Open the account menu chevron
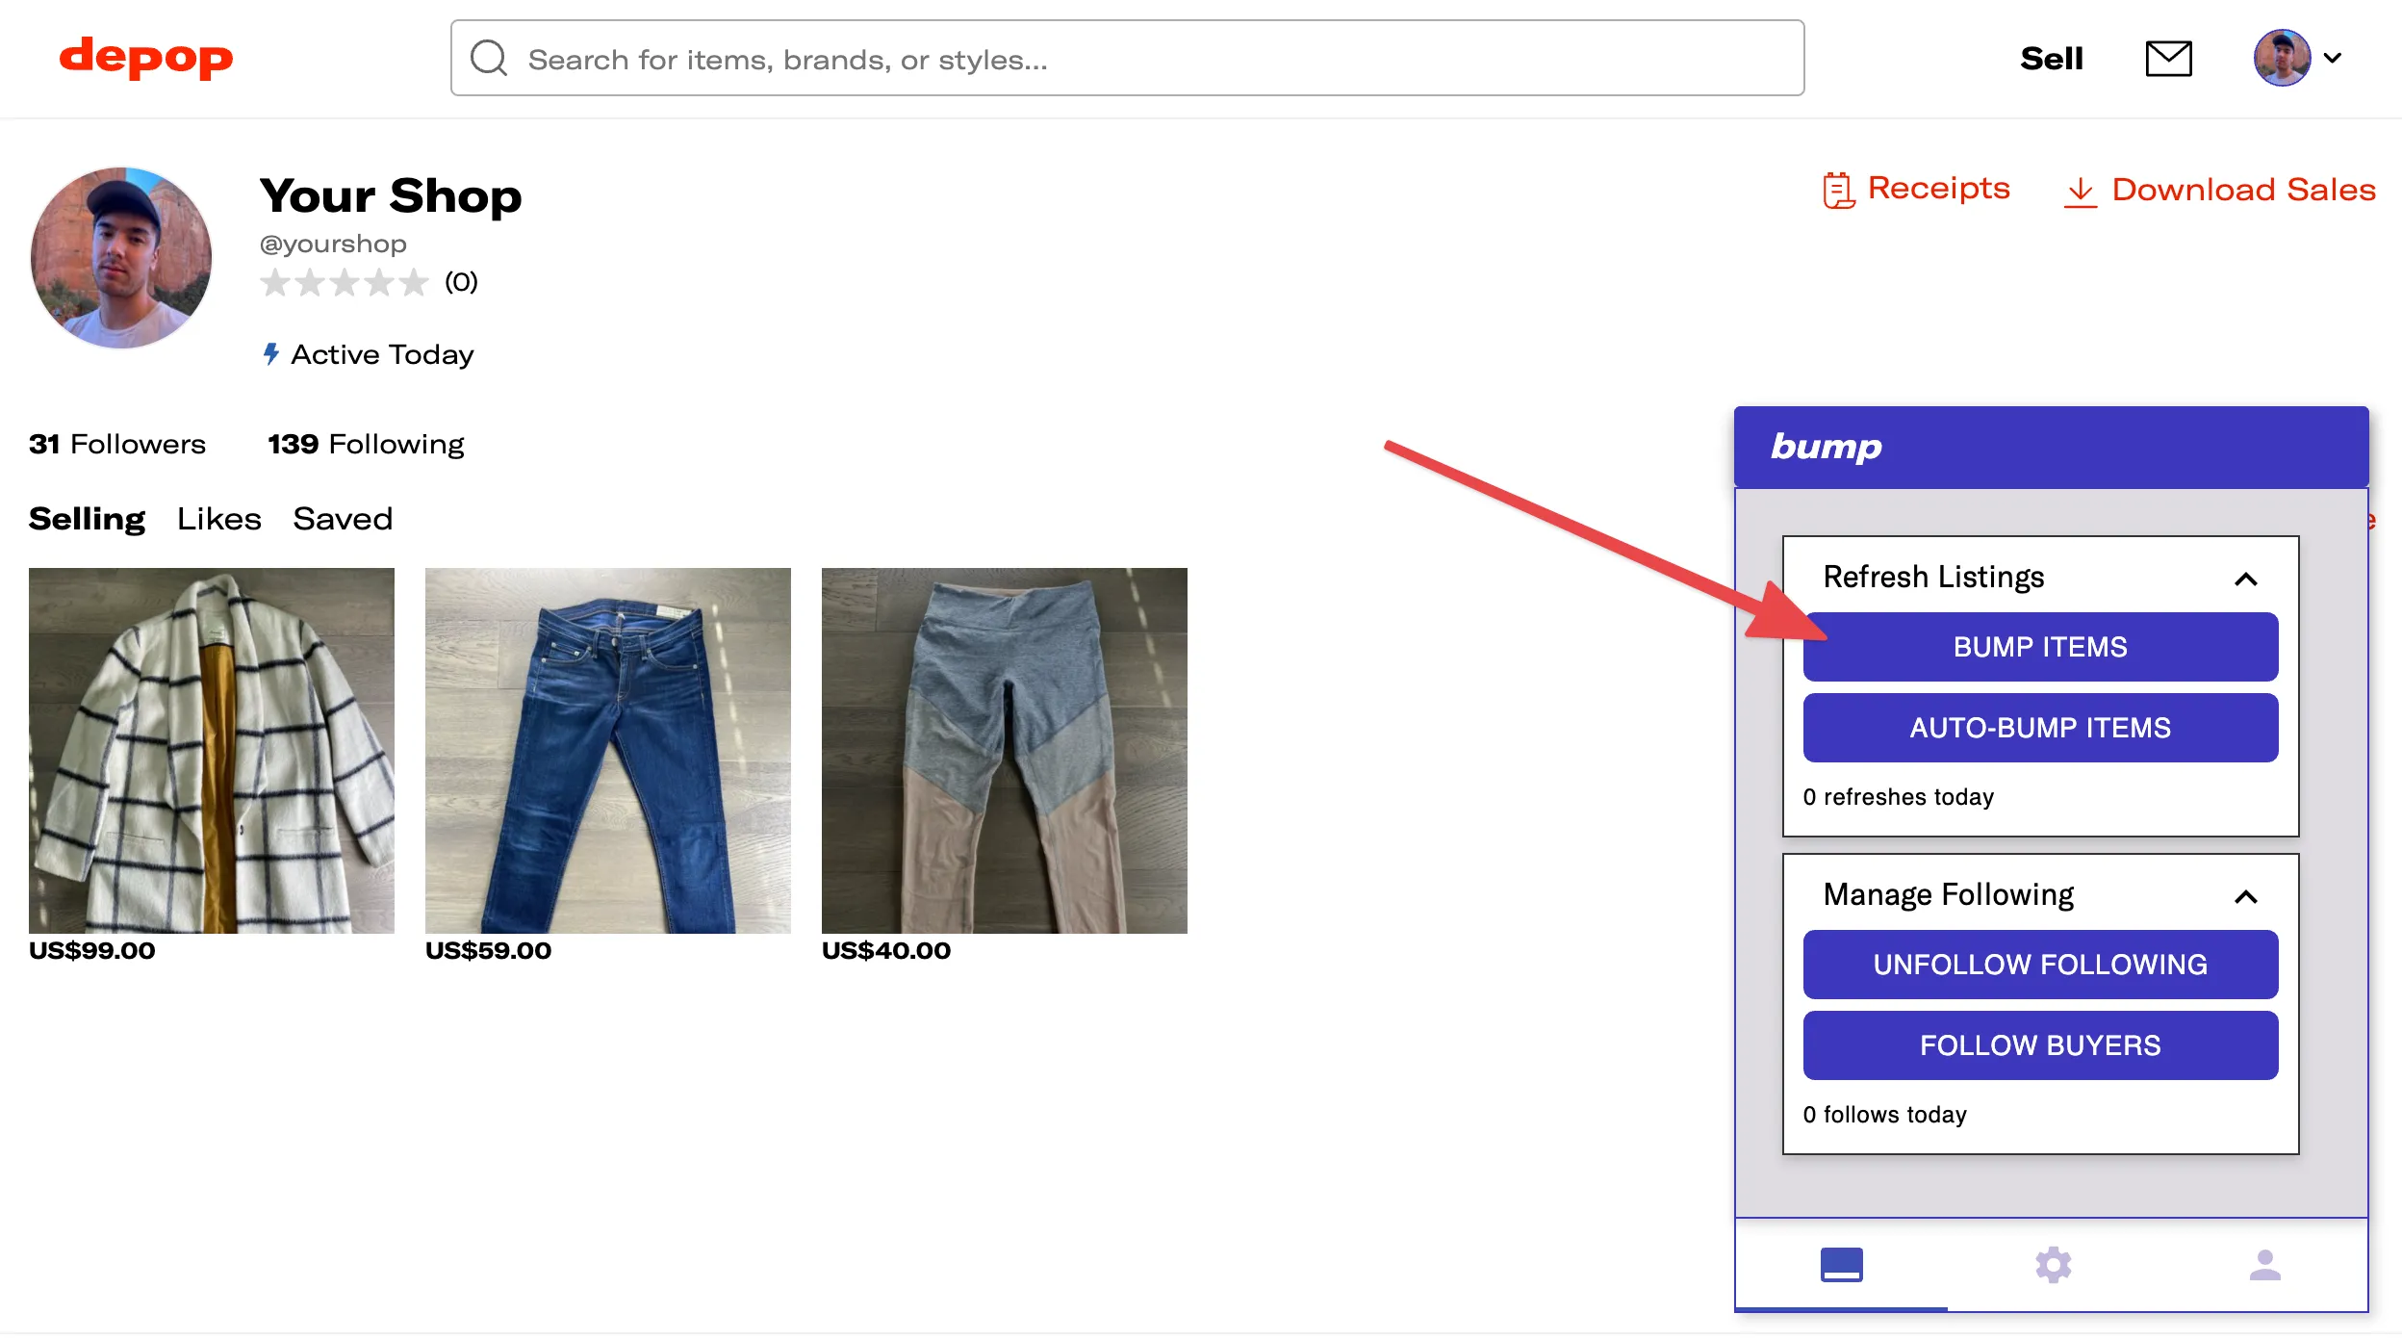Viewport: 2402px width, 1340px height. pos(2333,58)
